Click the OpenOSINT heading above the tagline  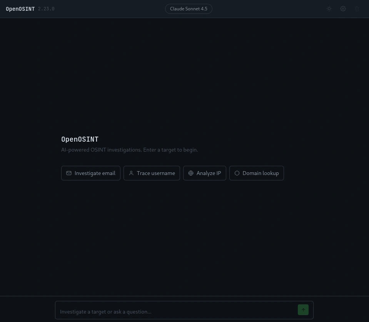80,139
